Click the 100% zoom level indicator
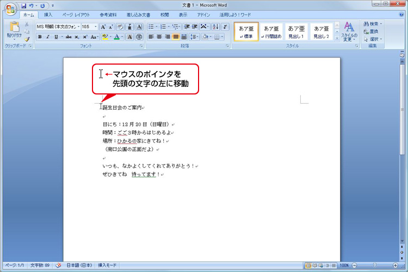Screen dimensions: 408x272 coord(344,265)
